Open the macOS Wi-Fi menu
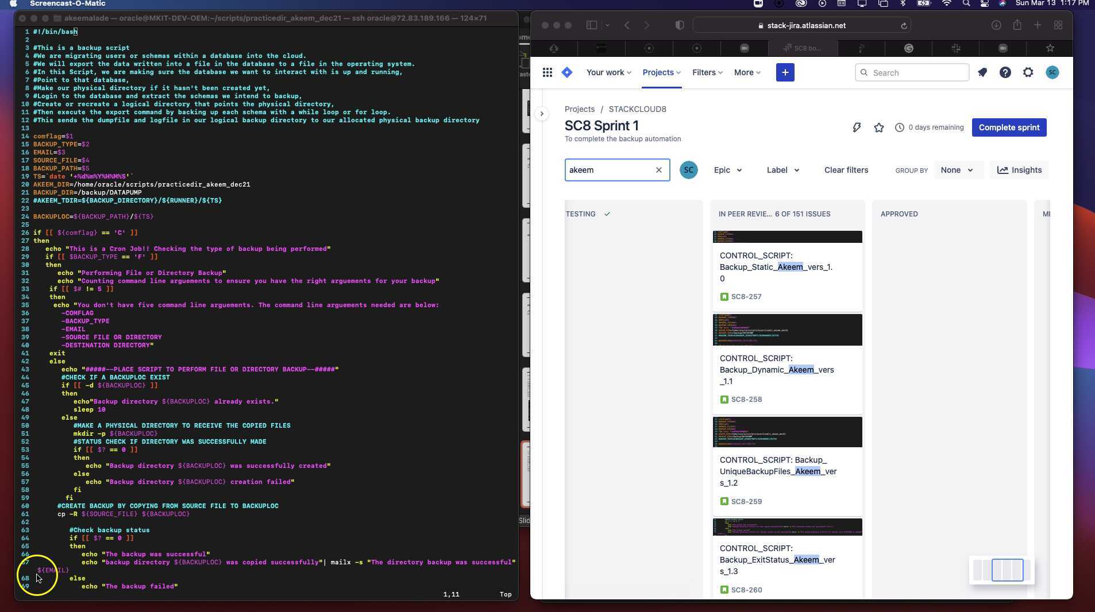Screen dimensions: 1095x612 947,4
